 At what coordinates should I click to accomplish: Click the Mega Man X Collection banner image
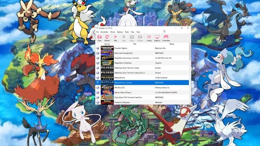[107, 63]
